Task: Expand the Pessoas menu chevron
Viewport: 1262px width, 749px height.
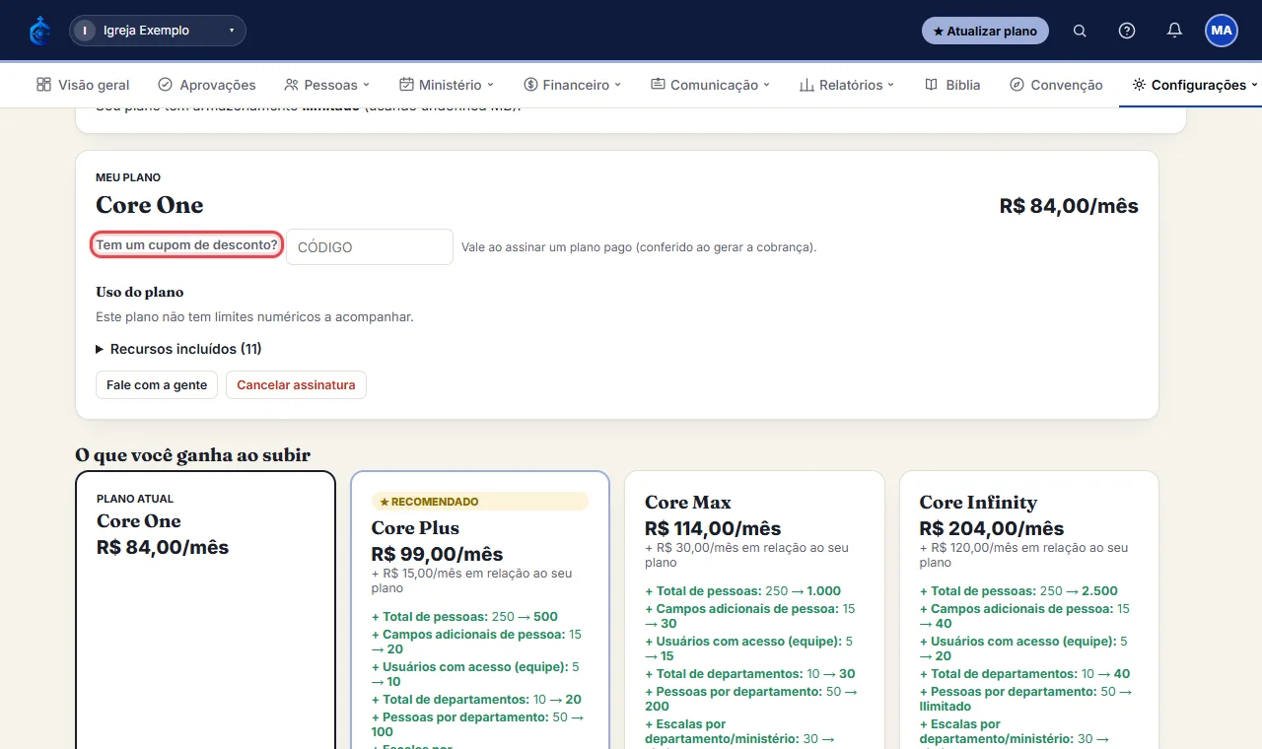Action: click(x=366, y=85)
